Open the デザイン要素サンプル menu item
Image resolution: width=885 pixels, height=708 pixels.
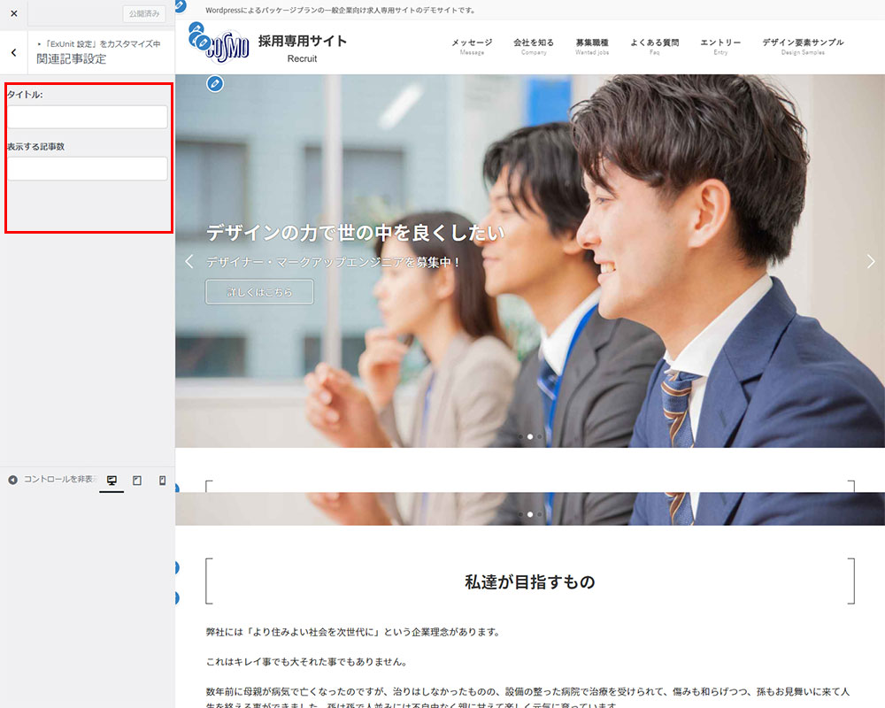tap(803, 46)
